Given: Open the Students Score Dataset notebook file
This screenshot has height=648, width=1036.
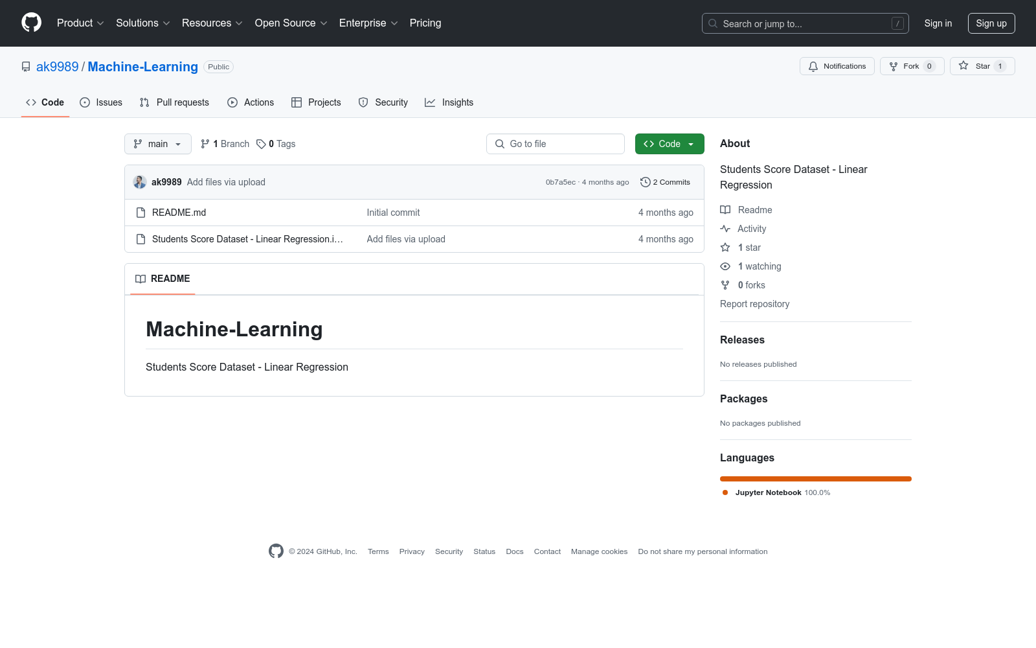Looking at the screenshot, I should pyautogui.click(x=247, y=239).
